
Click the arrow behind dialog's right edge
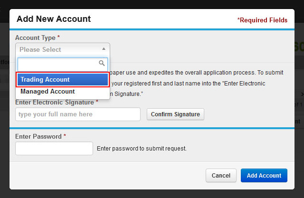click(302, 94)
